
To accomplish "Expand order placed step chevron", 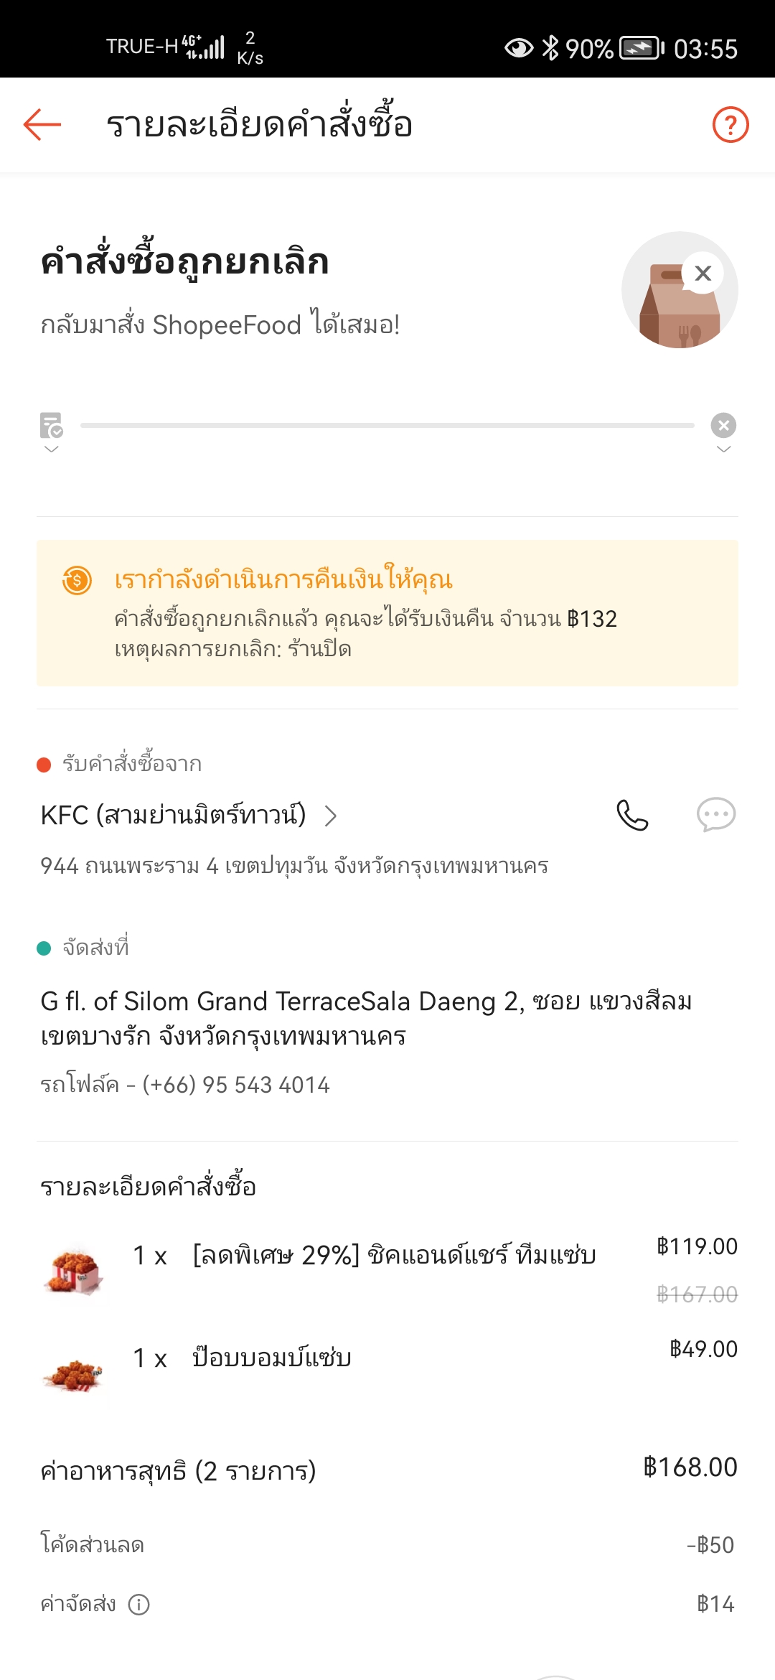I will click(x=51, y=449).
